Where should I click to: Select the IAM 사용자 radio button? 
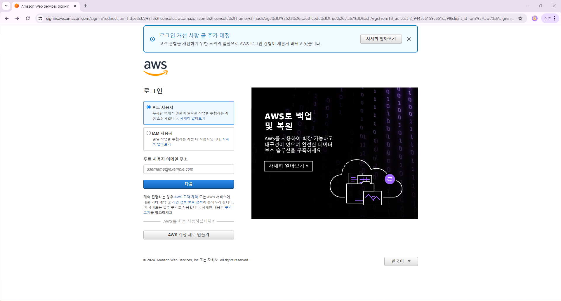[x=149, y=133]
